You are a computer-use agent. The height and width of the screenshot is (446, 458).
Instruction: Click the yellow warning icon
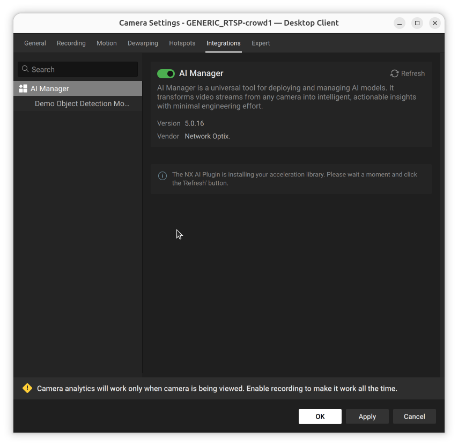click(x=27, y=388)
